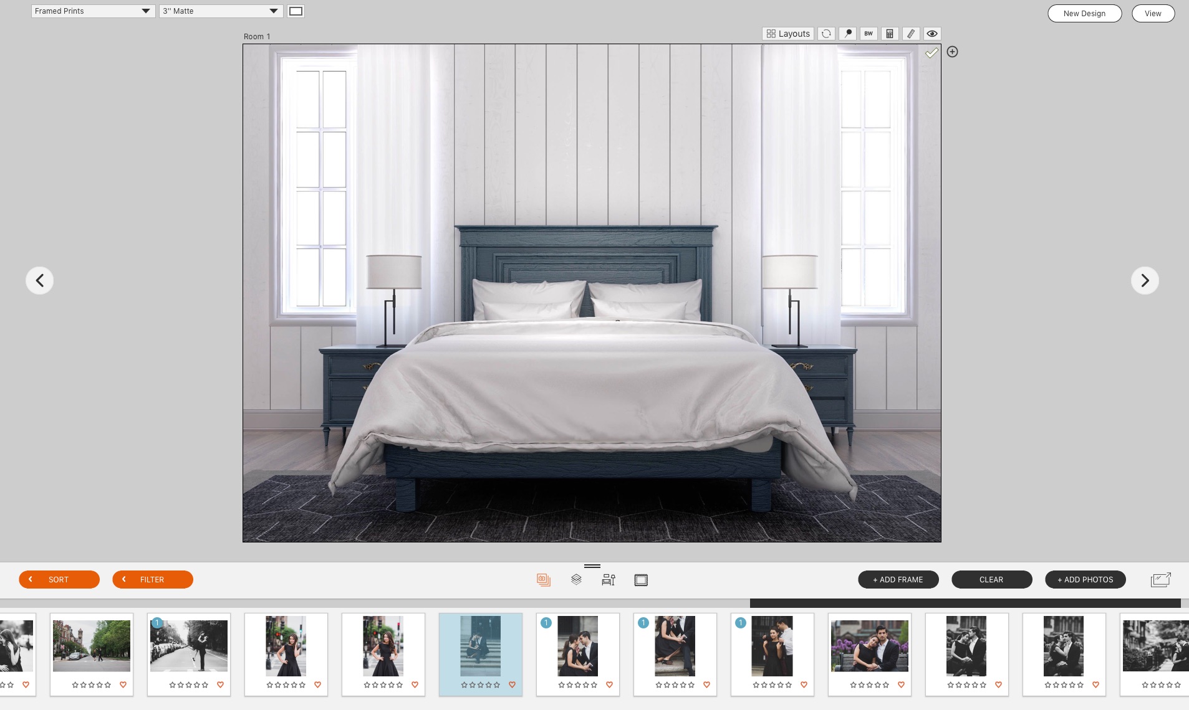Toggle the BW black-and-white button

(869, 34)
